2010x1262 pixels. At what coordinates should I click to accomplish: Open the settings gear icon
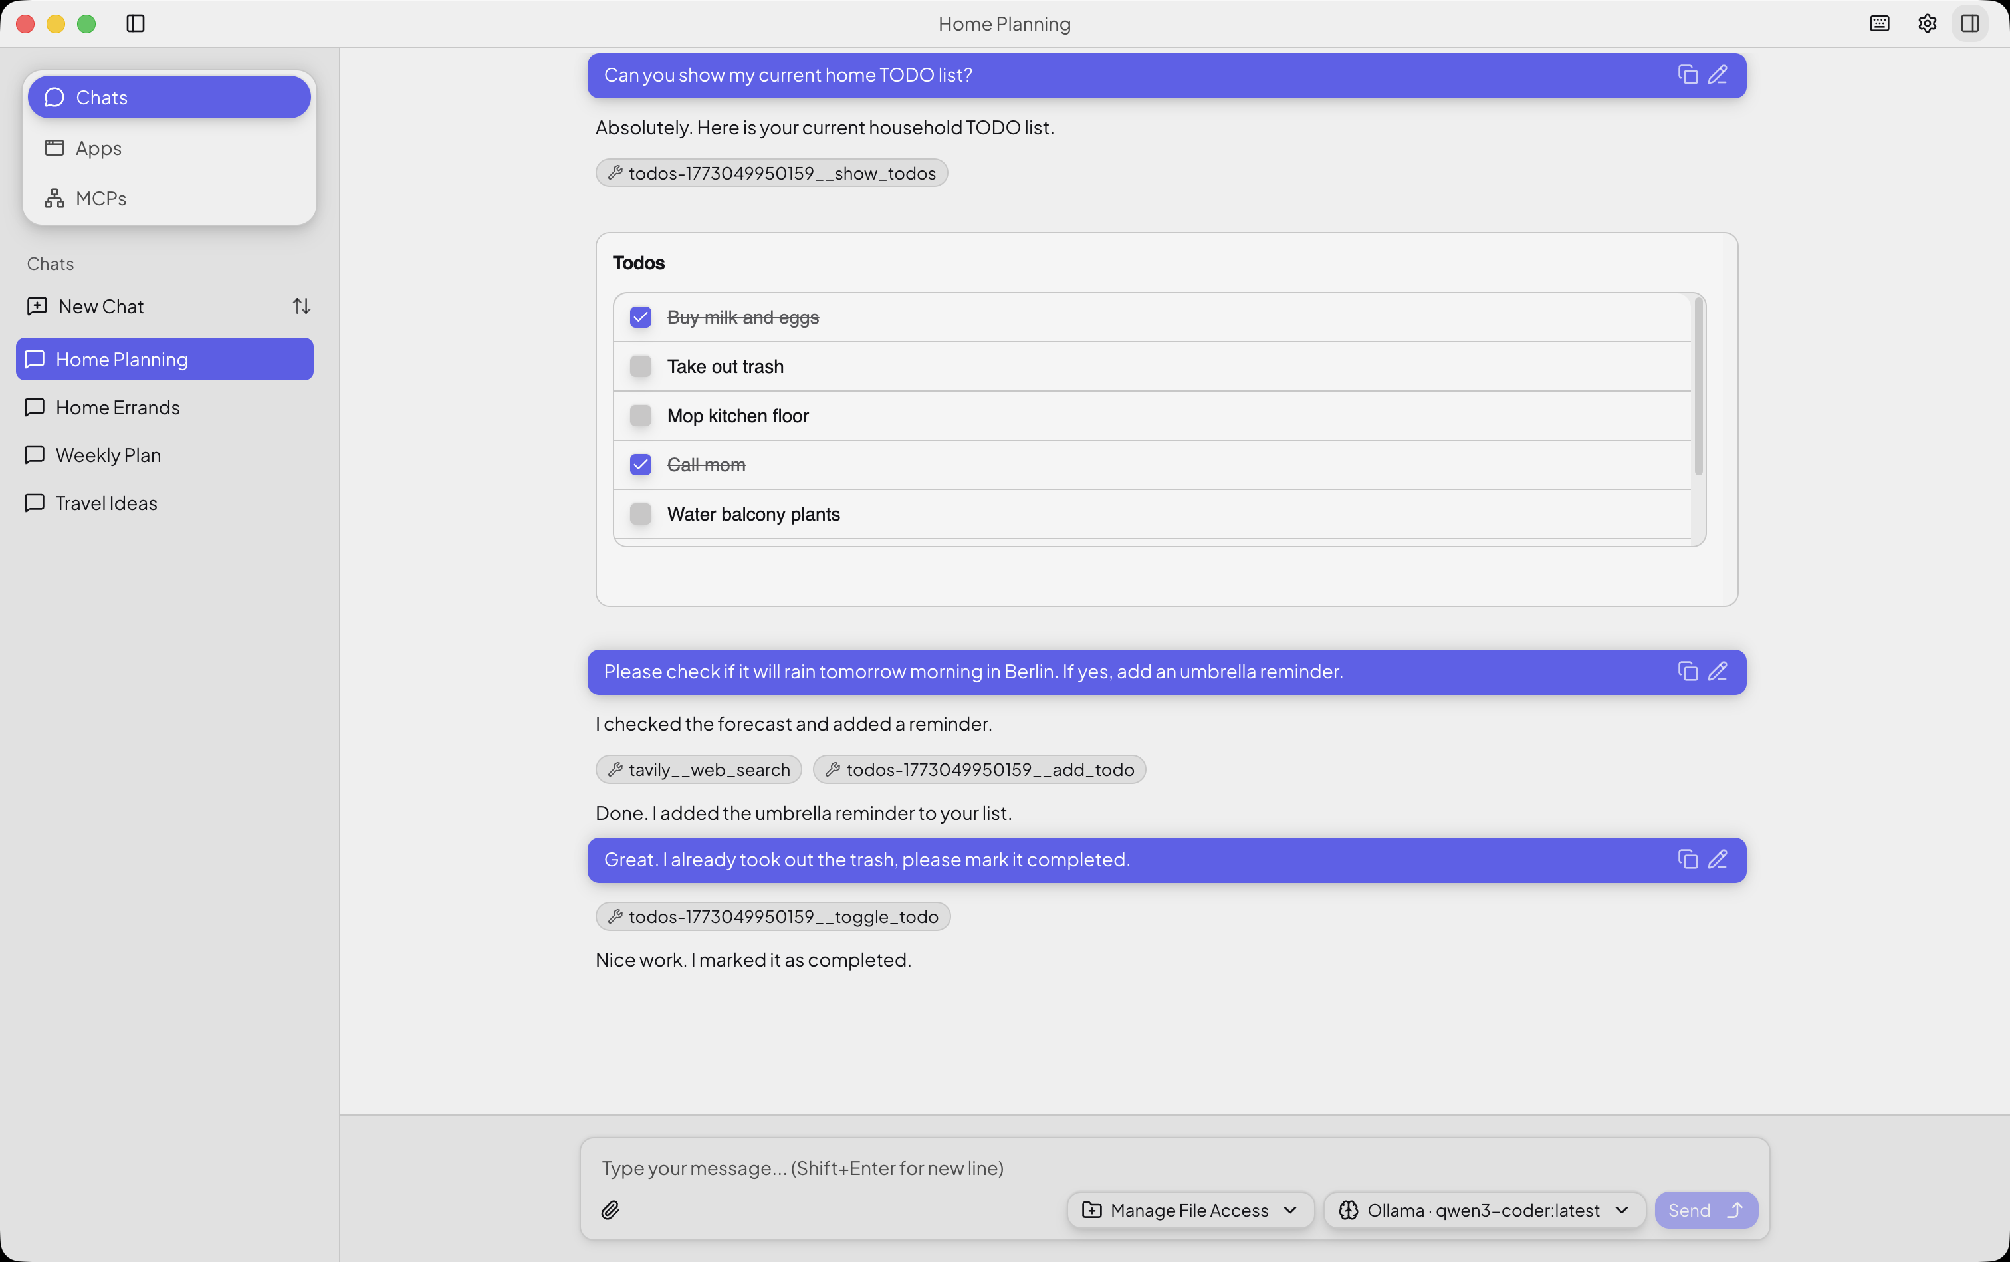1926,23
